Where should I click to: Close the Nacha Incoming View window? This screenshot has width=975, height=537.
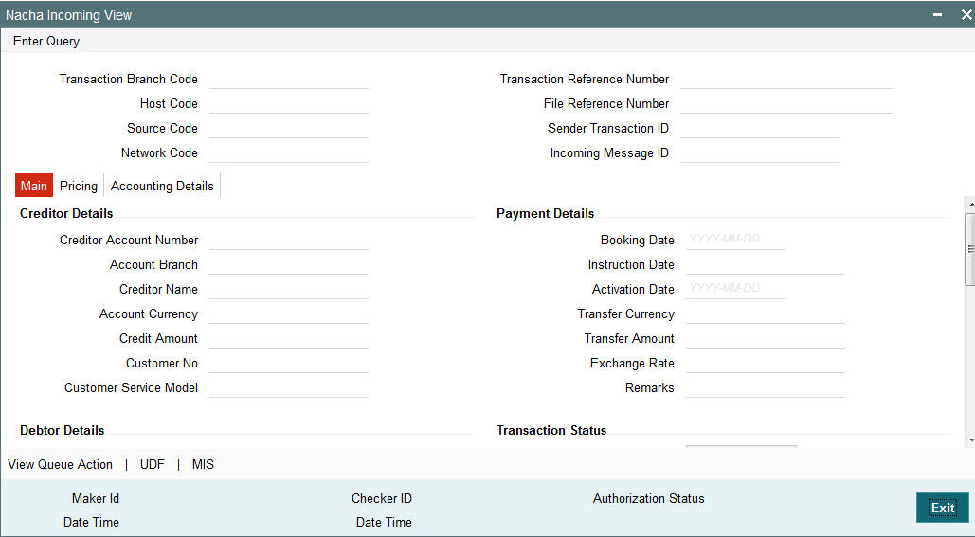pos(966,15)
